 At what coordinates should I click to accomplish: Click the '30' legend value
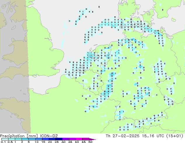pos(64,142)
